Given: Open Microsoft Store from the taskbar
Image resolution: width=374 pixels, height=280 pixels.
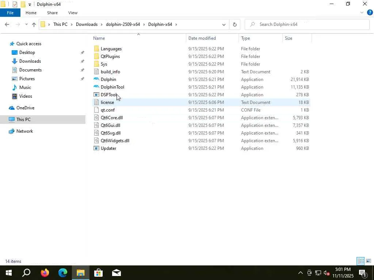Looking at the screenshot, I should (x=98, y=273).
